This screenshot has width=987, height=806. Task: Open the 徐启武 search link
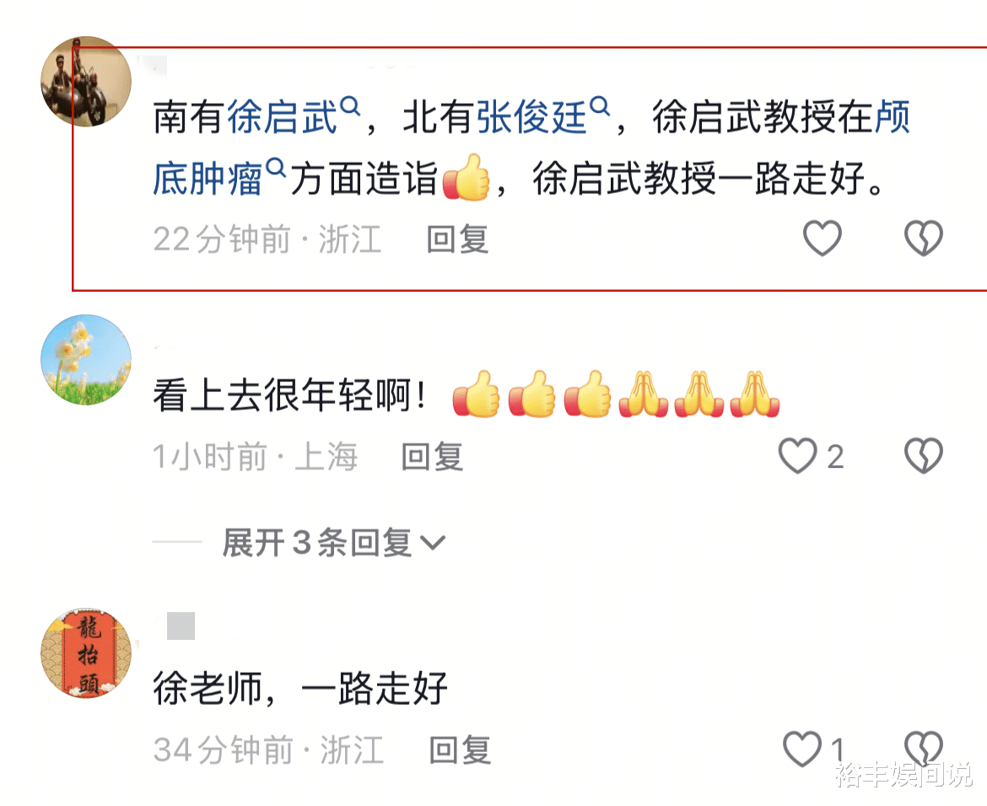pyautogui.click(x=282, y=118)
